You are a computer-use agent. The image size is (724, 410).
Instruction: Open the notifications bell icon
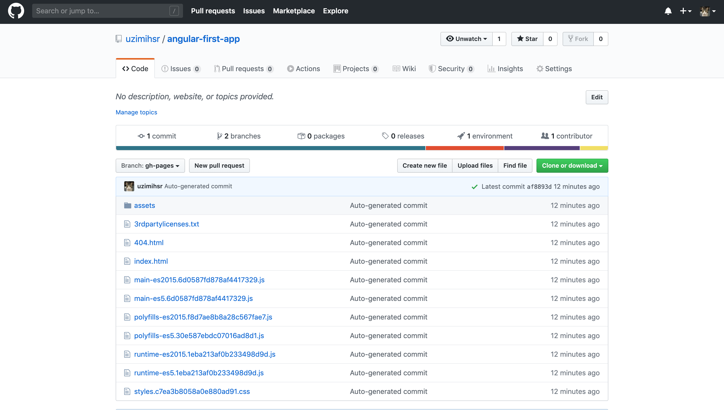(x=668, y=11)
